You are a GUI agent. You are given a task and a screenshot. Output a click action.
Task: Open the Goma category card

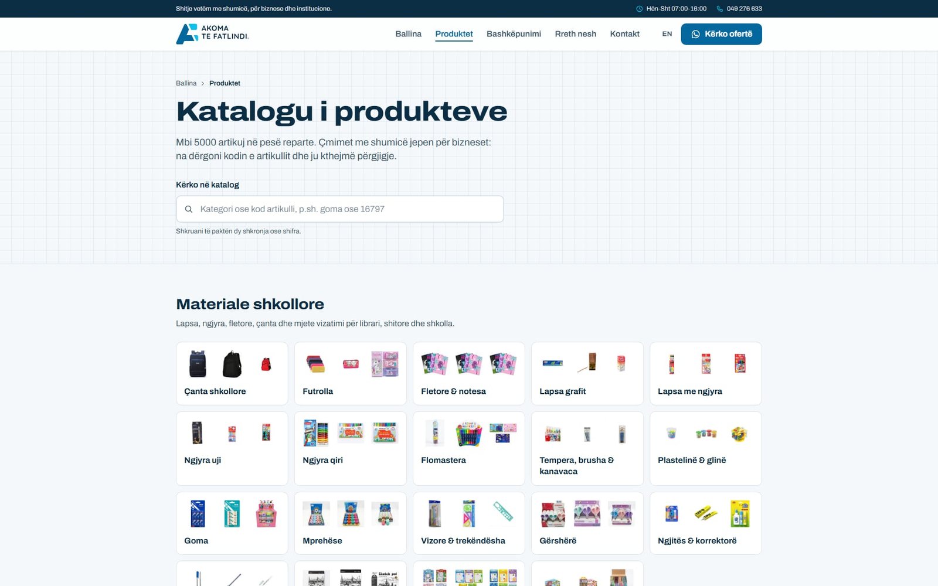(232, 523)
